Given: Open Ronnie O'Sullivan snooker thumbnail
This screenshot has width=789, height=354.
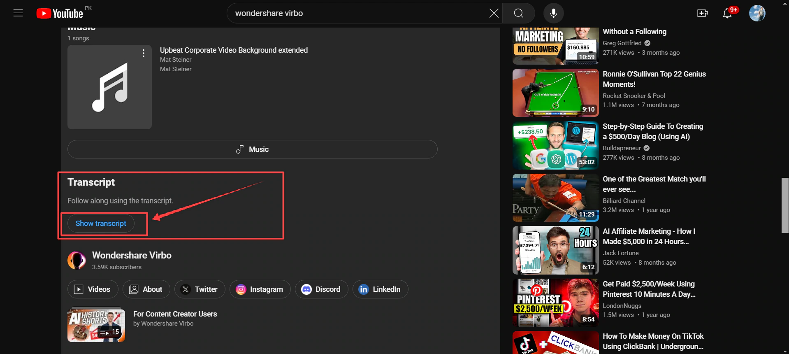Looking at the screenshot, I should pyautogui.click(x=555, y=93).
